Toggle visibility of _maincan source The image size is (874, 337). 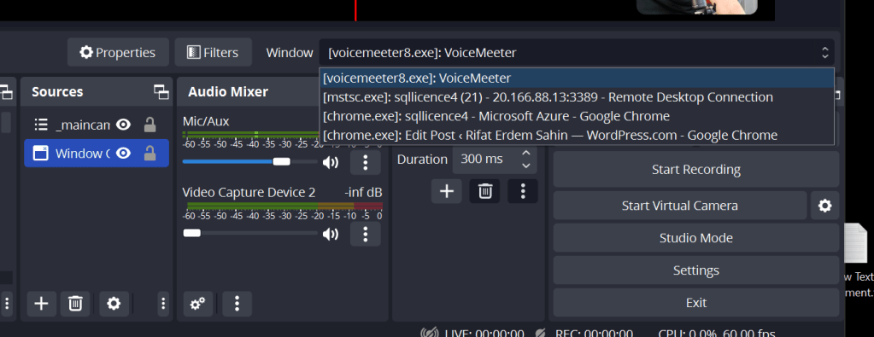coord(123,125)
